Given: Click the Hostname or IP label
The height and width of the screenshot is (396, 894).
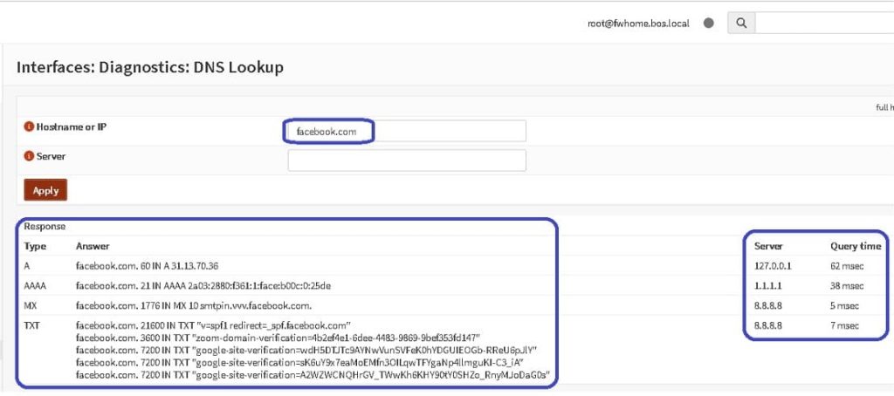Looking at the screenshot, I should (x=72, y=127).
